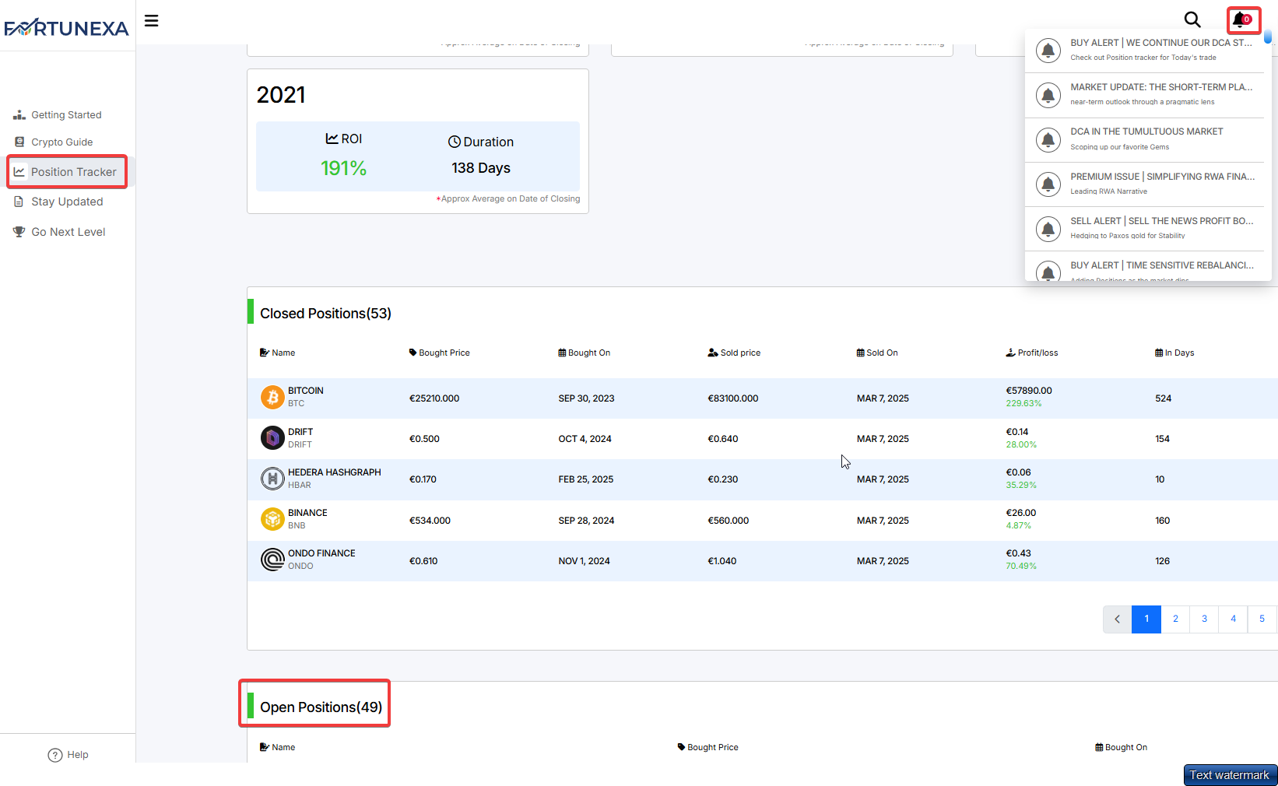Open MARKET UPDATE short-term notification
This screenshot has width=1278, height=786.
[x=1145, y=95]
